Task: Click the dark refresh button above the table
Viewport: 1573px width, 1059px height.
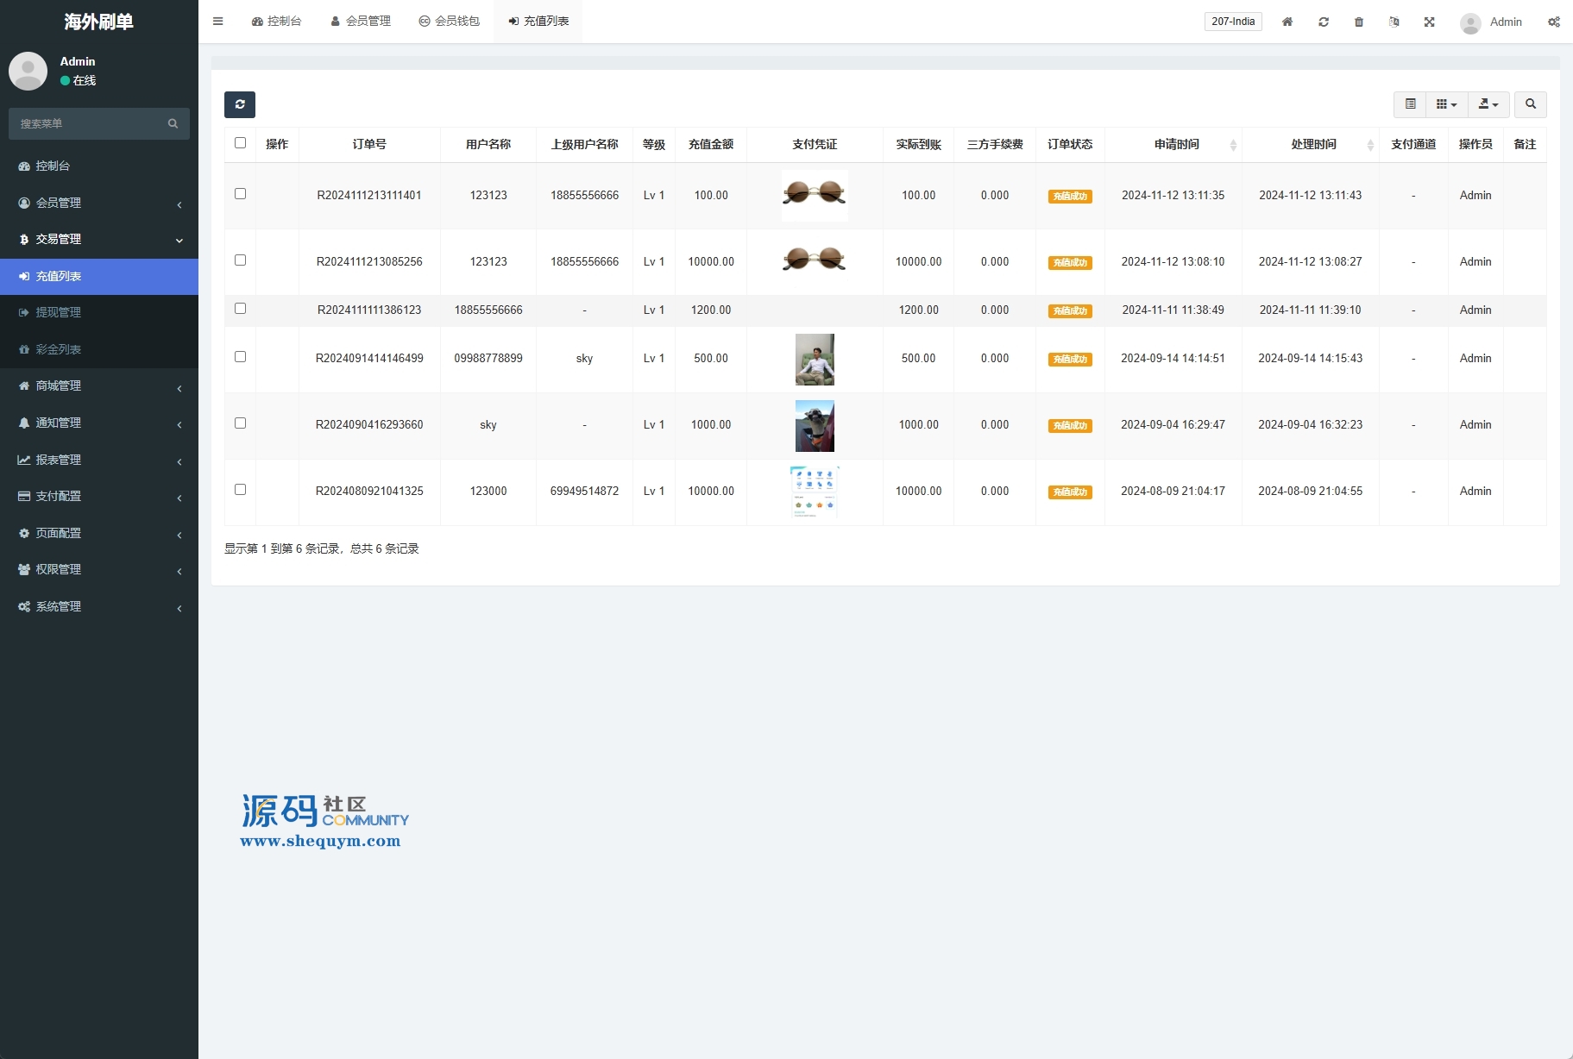Action: coord(240,104)
